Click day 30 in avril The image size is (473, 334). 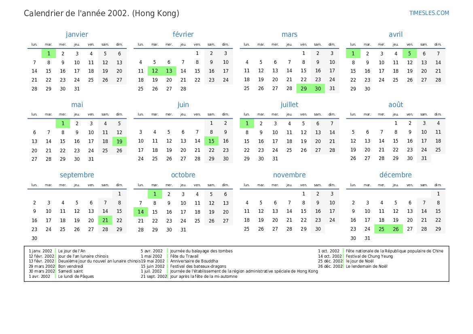367,89
